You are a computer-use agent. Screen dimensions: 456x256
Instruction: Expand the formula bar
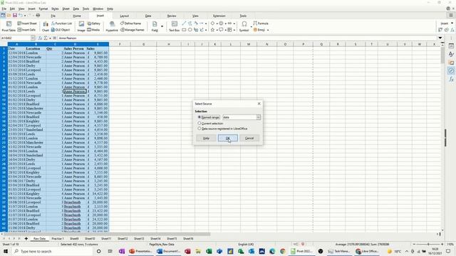440,38
